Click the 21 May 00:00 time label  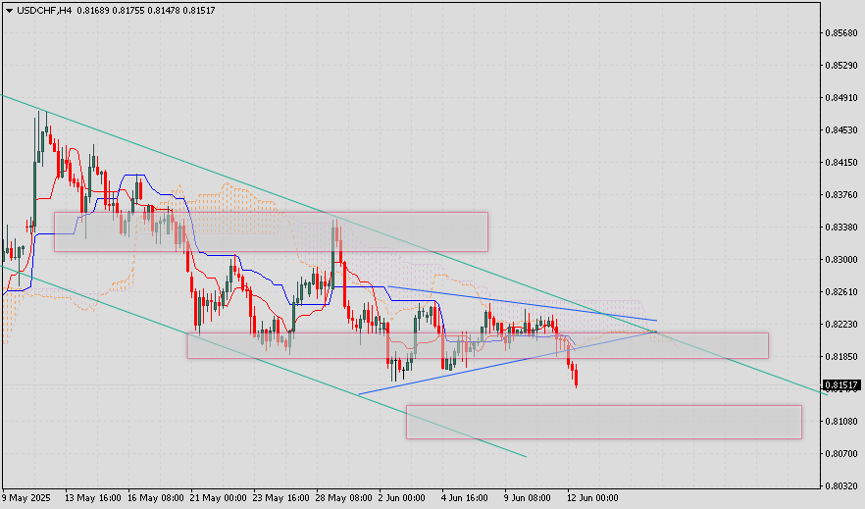coord(218,498)
